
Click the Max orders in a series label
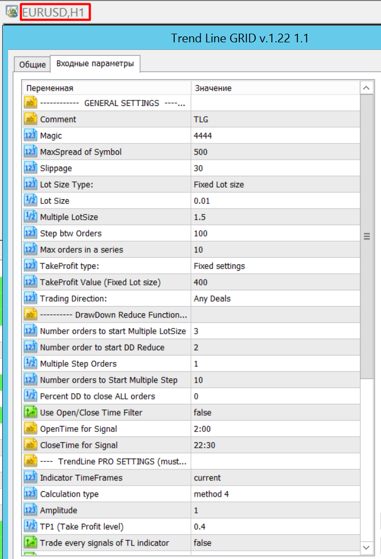pyautogui.click(x=81, y=250)
